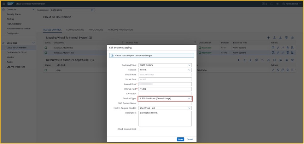
Task: Open Monitor in sidebar
Action: click(10, 57)
